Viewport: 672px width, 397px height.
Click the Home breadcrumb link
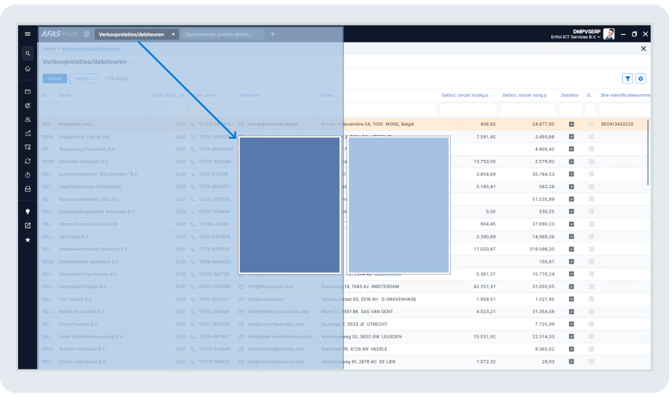point(49,49)
